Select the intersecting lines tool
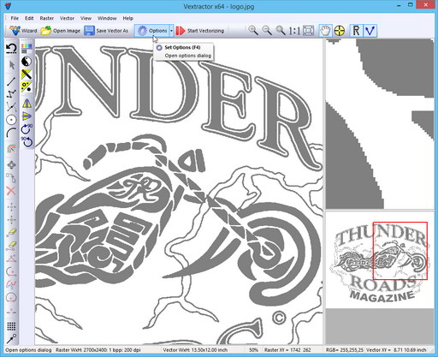This screenshot has height=357, width=438. (11, 106)
